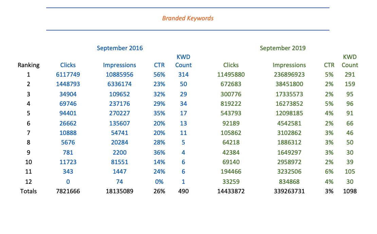Select the 32% CTR cell
The image size is (377, 234).
[x=159, y=94]
